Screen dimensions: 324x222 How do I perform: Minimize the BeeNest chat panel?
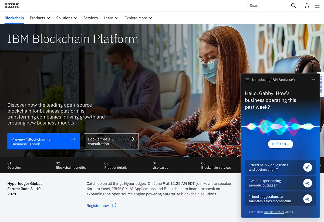tap(313, 80)
